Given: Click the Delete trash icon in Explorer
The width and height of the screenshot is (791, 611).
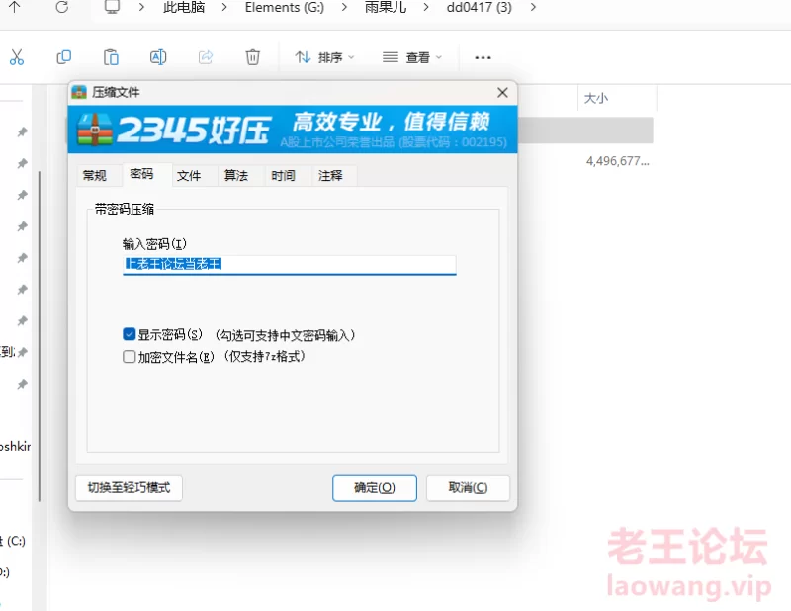Looking at the screenshot, I should [x=253, y=57].
